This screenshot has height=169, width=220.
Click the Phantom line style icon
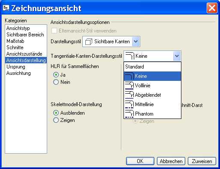130,114
